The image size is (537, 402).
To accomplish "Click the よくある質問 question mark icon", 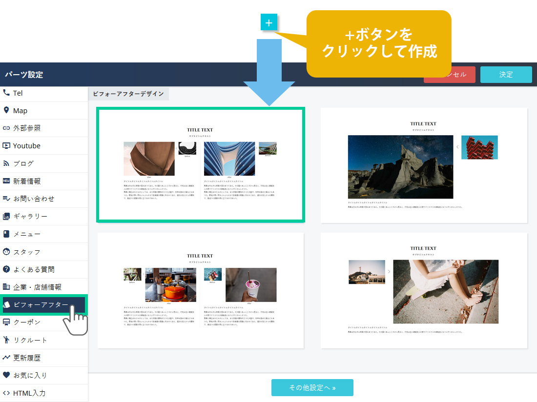I will click(6, 269).
